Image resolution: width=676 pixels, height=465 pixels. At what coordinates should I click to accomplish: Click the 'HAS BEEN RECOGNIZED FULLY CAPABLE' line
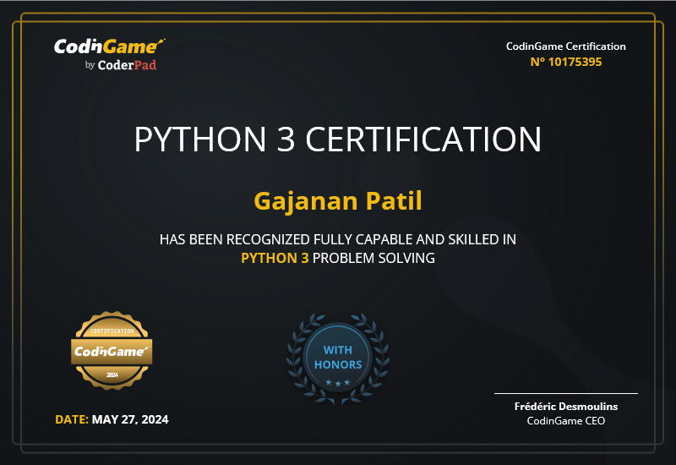pos(338,239)
